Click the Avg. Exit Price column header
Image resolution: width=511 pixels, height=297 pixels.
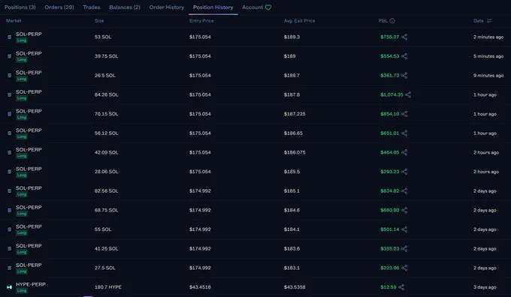300,21
